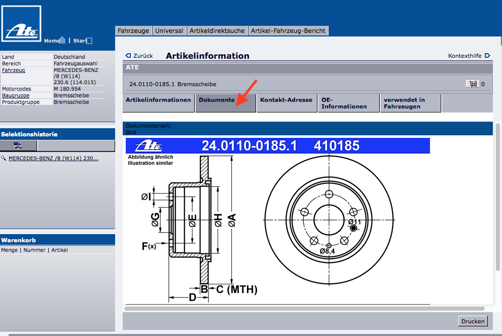Screen dimensions: 502x336
Task: Add brake disc to shopping cart
Action: click(x=473, y=84)
